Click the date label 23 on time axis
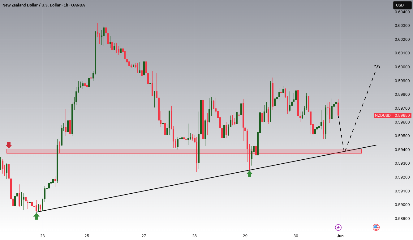This screenshot has width=413, height=240. point(42,236)
